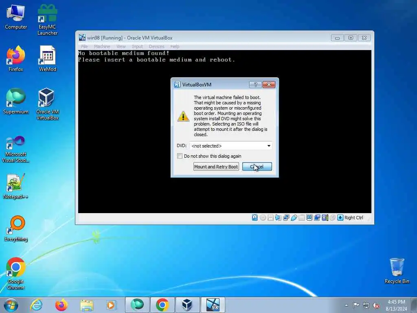
Task: Click the win98 VirtualBox title bar icon
Action: click(82, 37)
